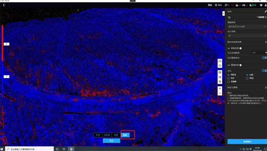Click the bottom 3D cube view icon
267x151 pixels.
tap(220, 82)
